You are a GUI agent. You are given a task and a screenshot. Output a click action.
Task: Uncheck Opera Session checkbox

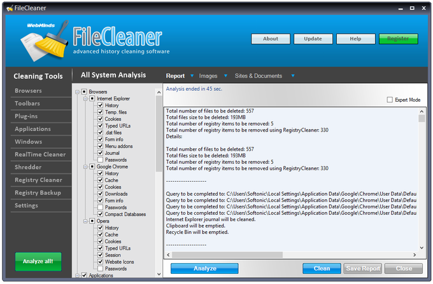point(100,255)
